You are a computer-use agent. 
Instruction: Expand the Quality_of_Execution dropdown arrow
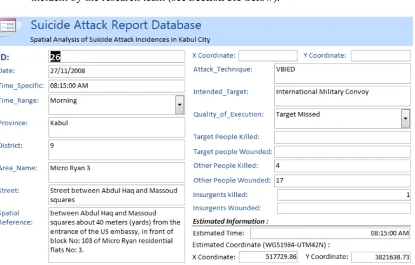[405, 118]
